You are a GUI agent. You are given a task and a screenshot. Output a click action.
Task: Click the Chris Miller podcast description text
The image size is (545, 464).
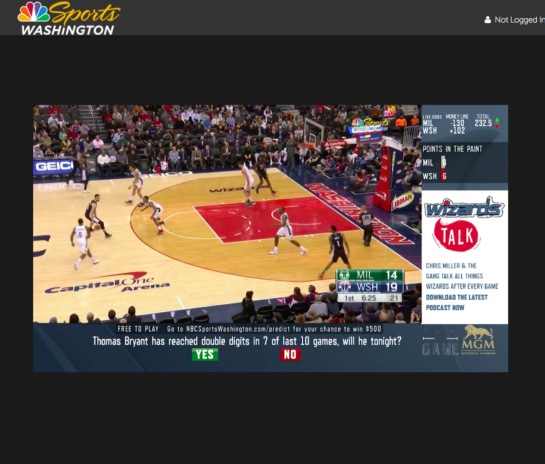coord(462,276)
